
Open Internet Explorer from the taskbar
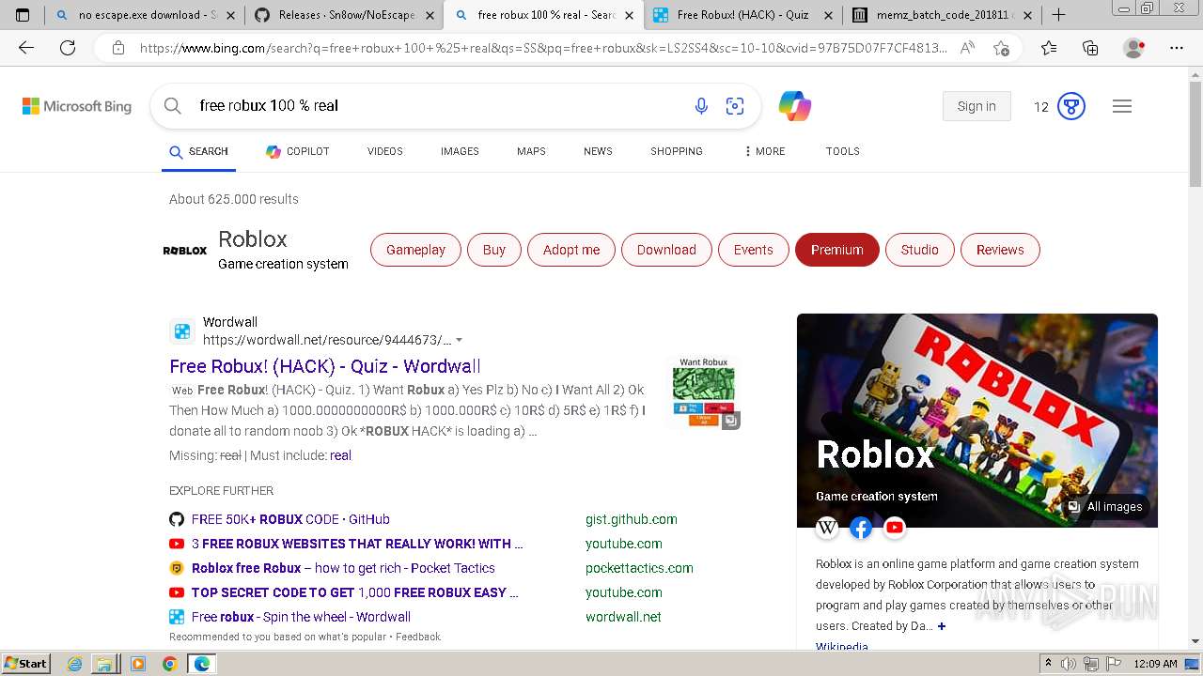(74, 664)
